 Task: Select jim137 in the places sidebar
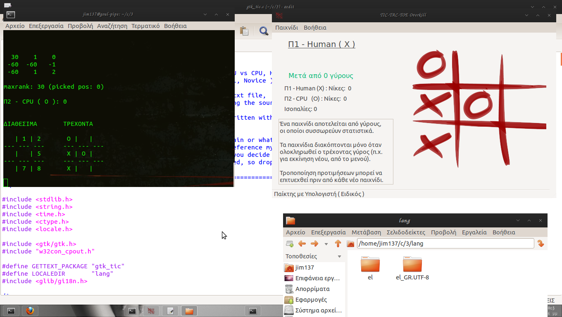tap(305, 267)
